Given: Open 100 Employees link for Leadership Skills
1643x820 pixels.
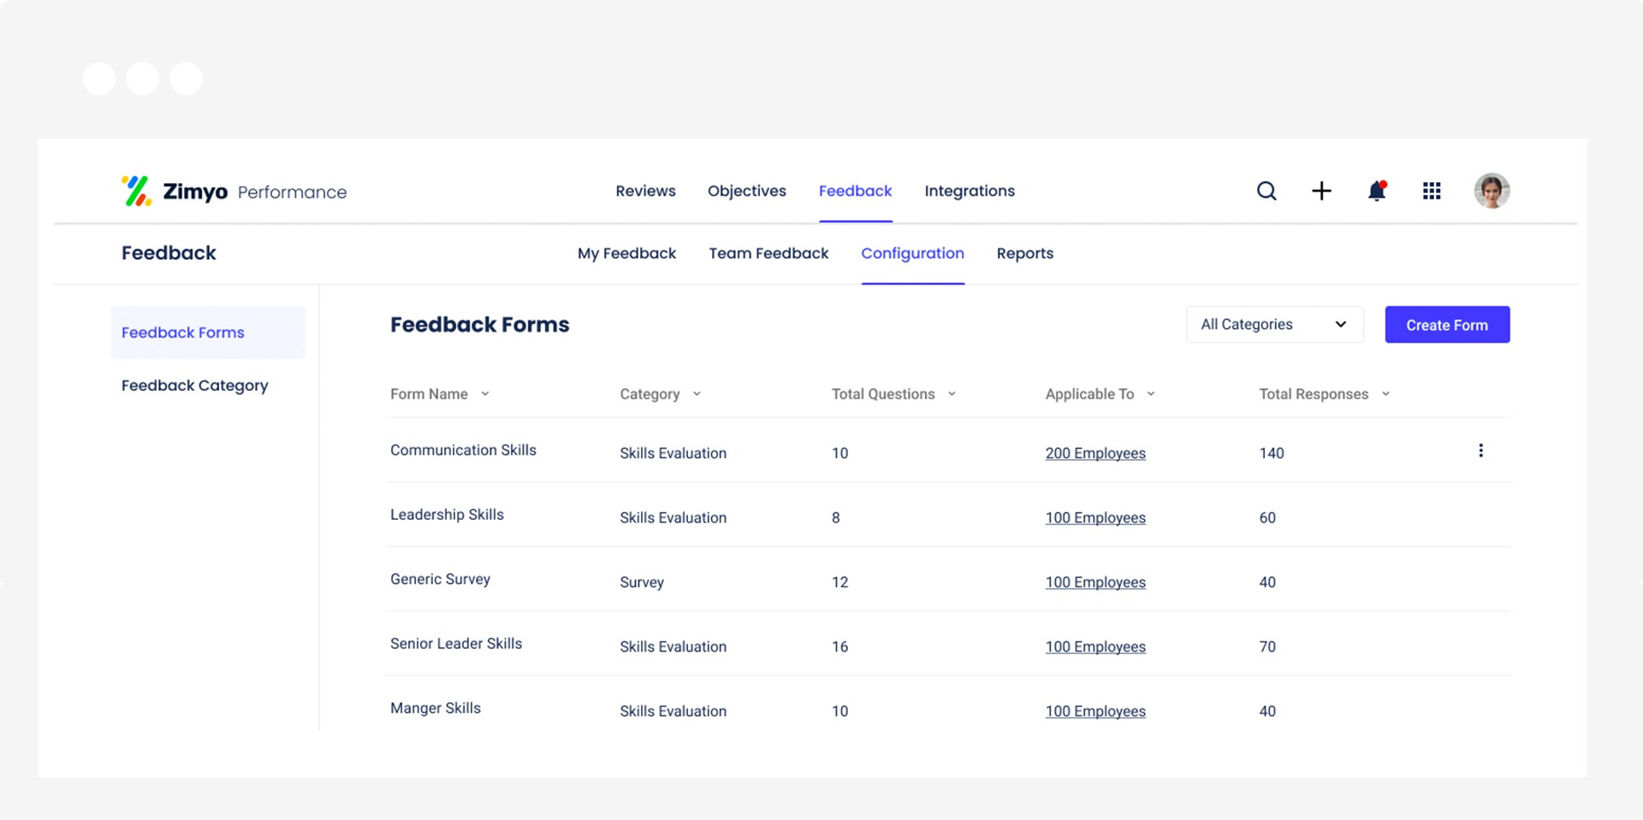Looking at the screenshot, I should [x=1095, y=517].
